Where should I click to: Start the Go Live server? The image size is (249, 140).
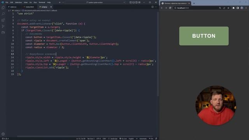[x=123, y=139]
